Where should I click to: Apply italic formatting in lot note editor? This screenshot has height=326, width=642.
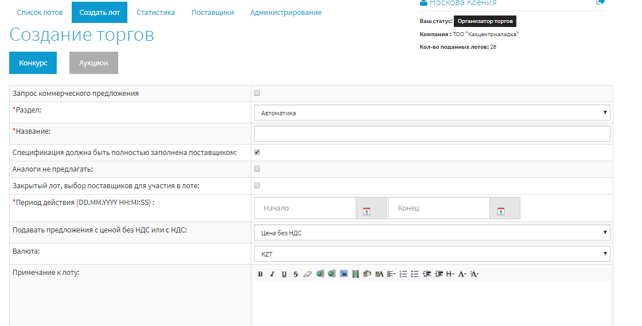point(272,274)
